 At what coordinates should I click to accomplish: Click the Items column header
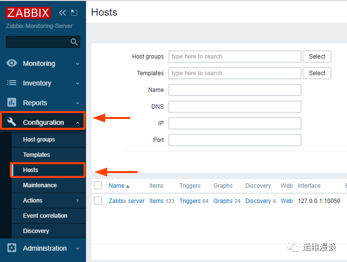pyautogui.click(x=156, y=186)
